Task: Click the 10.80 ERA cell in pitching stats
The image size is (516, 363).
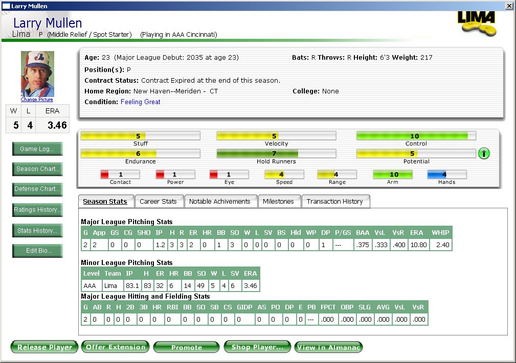Action: pos(419,245)
